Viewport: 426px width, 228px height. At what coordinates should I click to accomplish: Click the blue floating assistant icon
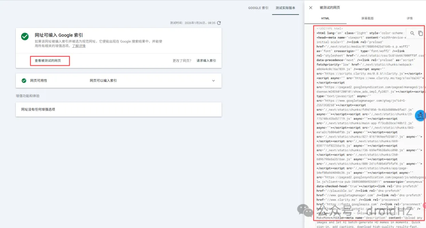pyautogui.click(x=420, y=115)
